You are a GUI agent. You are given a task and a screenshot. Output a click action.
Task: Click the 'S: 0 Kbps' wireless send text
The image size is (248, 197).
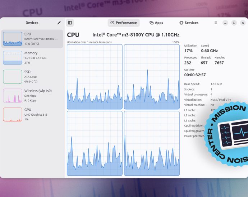pyautogui.click(x=30, y=96)
